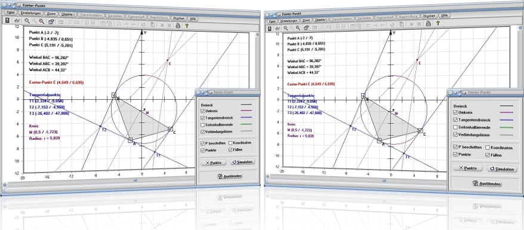Tick the Koordinaten checkbox in right control panel

tap(488, 148)
